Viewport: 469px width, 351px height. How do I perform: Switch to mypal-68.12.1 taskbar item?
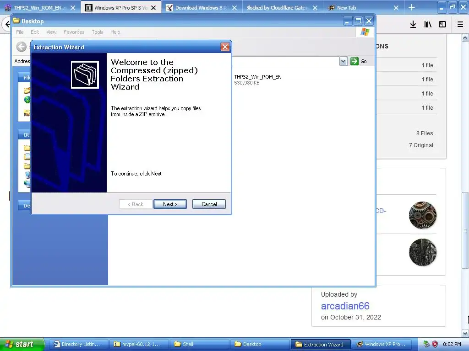[x=138, y=344]
